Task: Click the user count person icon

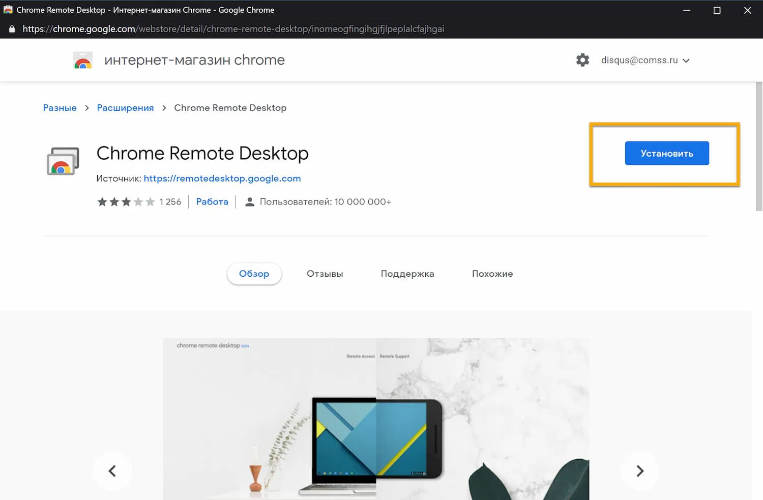Action: (249, 201)
